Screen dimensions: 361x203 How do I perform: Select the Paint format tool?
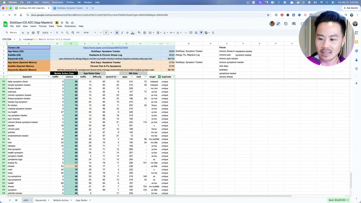click(x=38, y=33)
